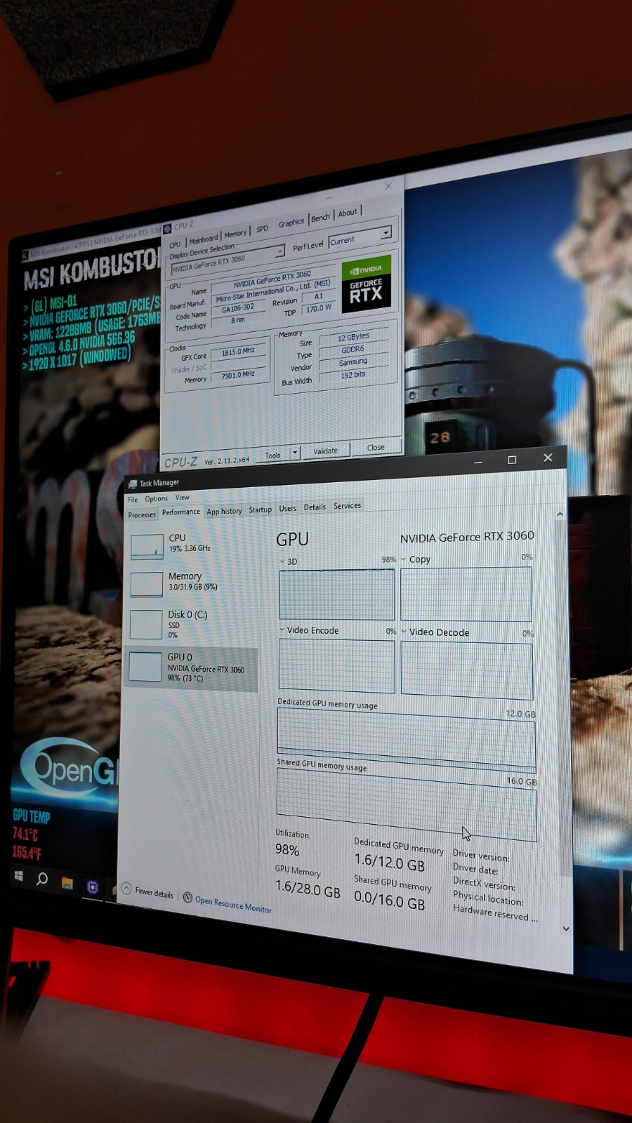632x1123 pixels.
Task: Open the Copy engine graph dropdown
Action: (403, 559)
